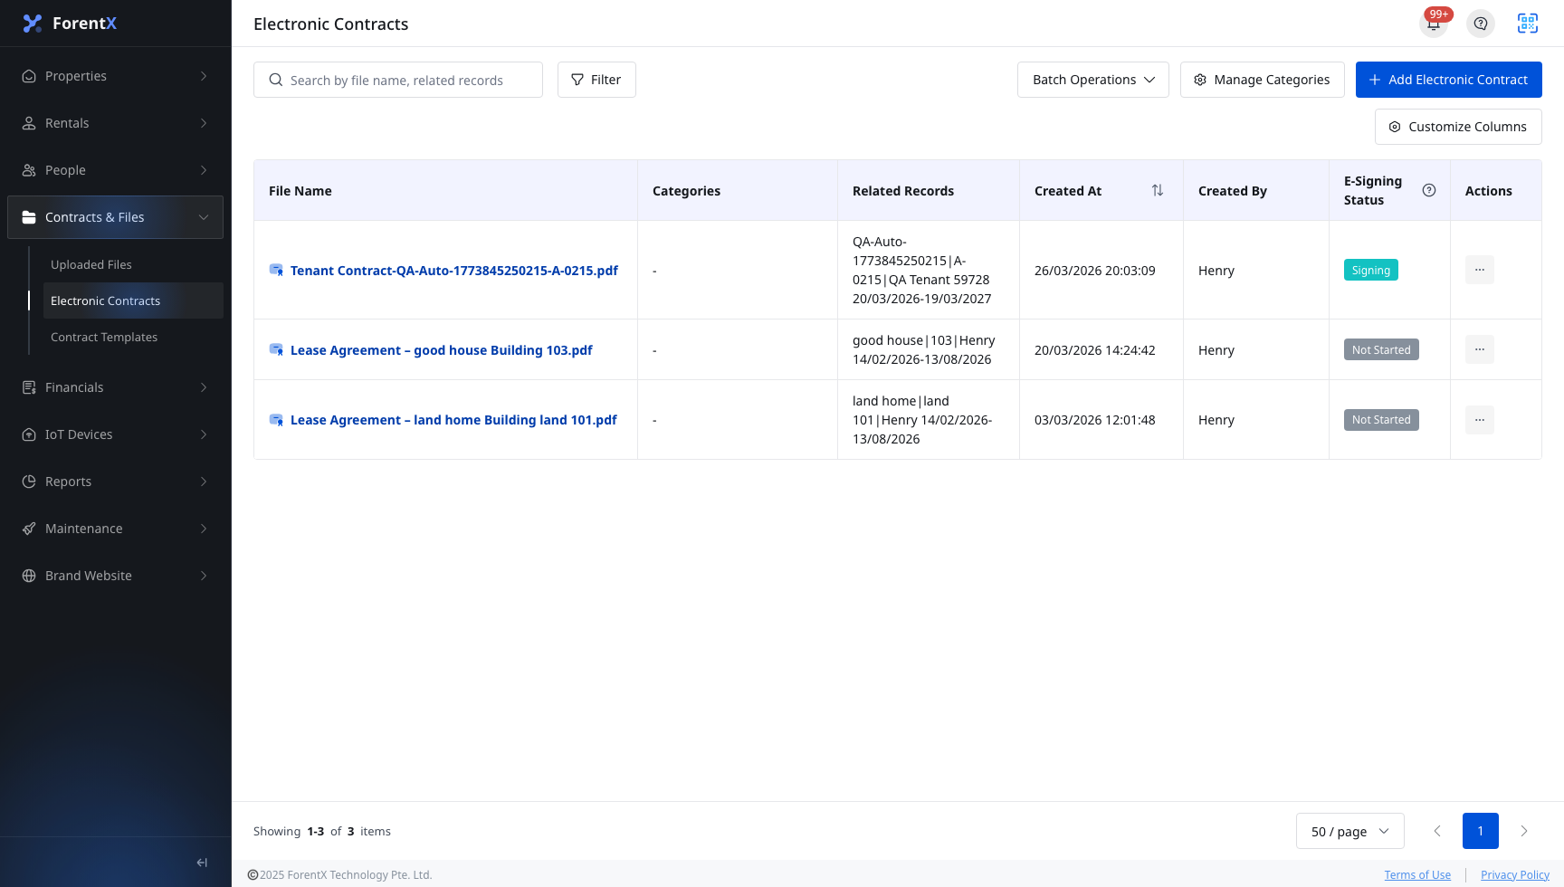
Task: Expand the IoT Devices menu chevron
Action: [204, 434]
